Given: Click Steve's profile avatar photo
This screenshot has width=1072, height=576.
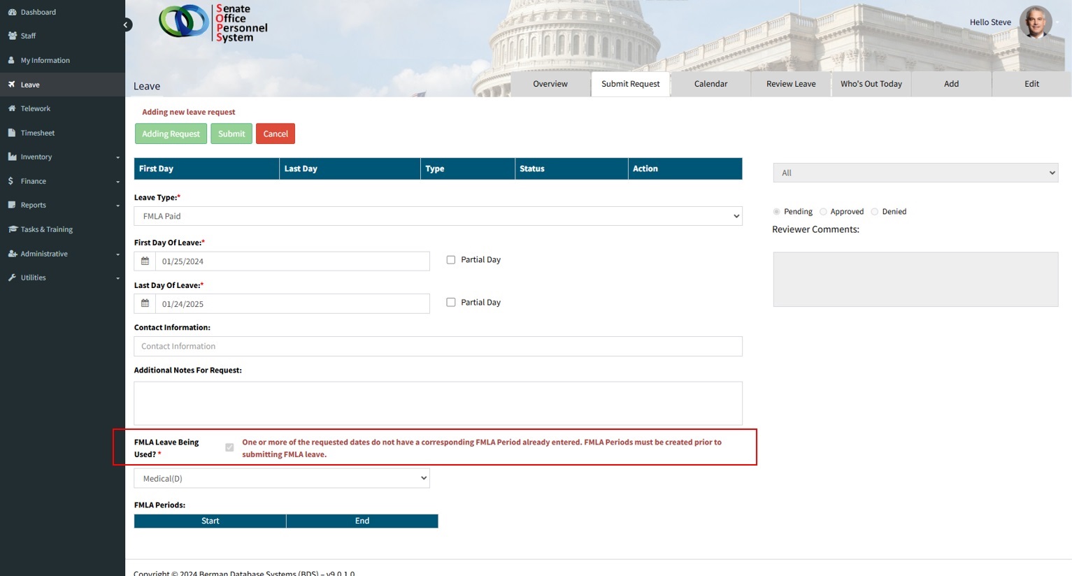Looking at the screenshot, I should pos(1035,22).
